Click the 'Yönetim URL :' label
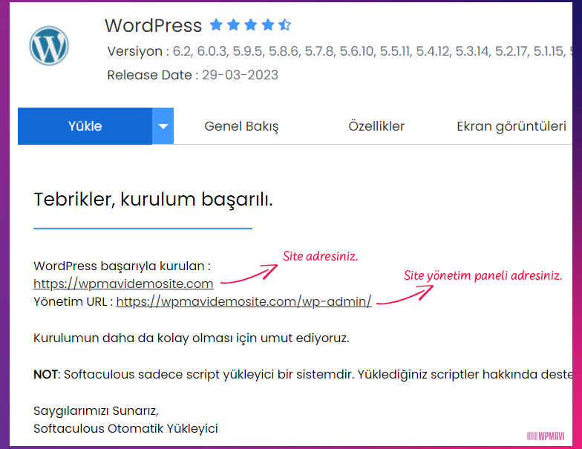 pos(73,301)
